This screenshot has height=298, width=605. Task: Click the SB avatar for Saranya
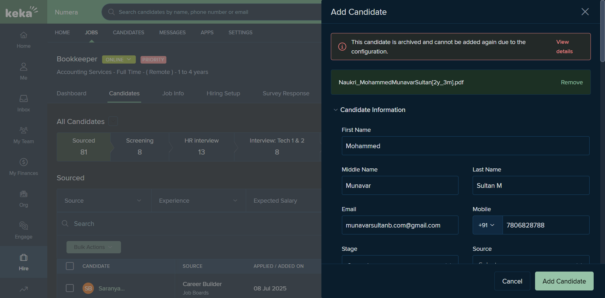point(88,288)
